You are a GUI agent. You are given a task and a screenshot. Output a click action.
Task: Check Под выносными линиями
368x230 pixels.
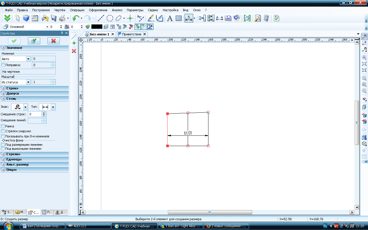click(3, 149)
